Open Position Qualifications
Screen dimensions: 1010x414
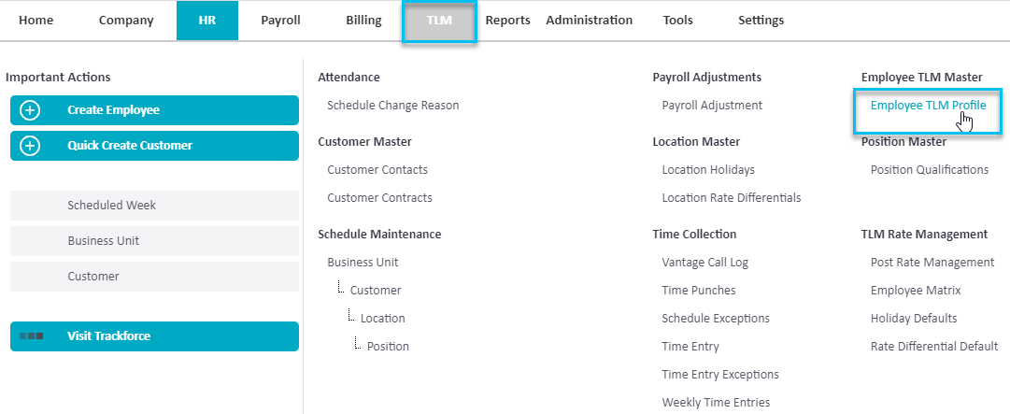930,169
